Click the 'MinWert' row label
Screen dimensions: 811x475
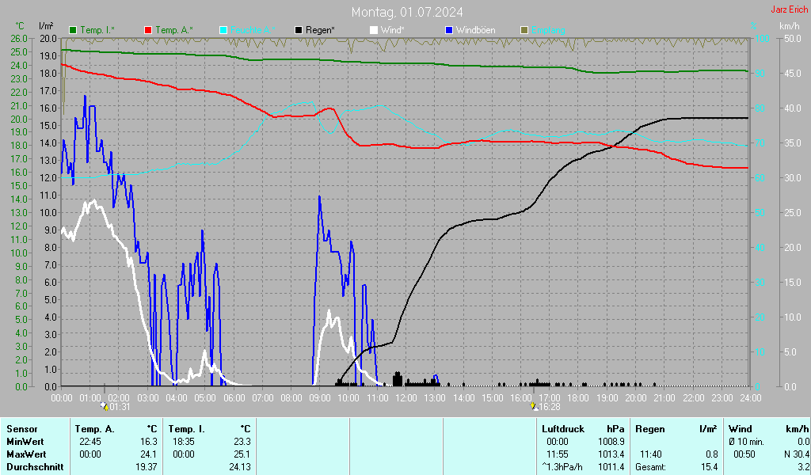coord(25,442)
